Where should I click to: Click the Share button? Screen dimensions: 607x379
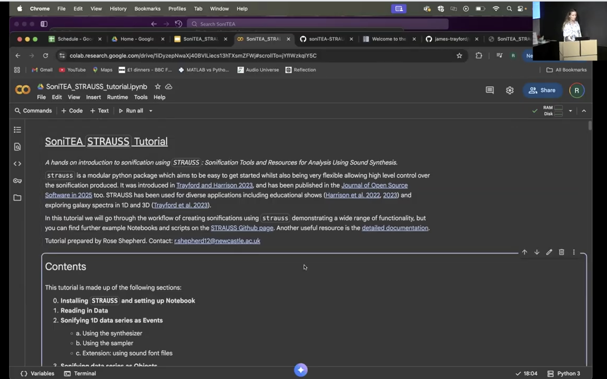tap(542, 91)
